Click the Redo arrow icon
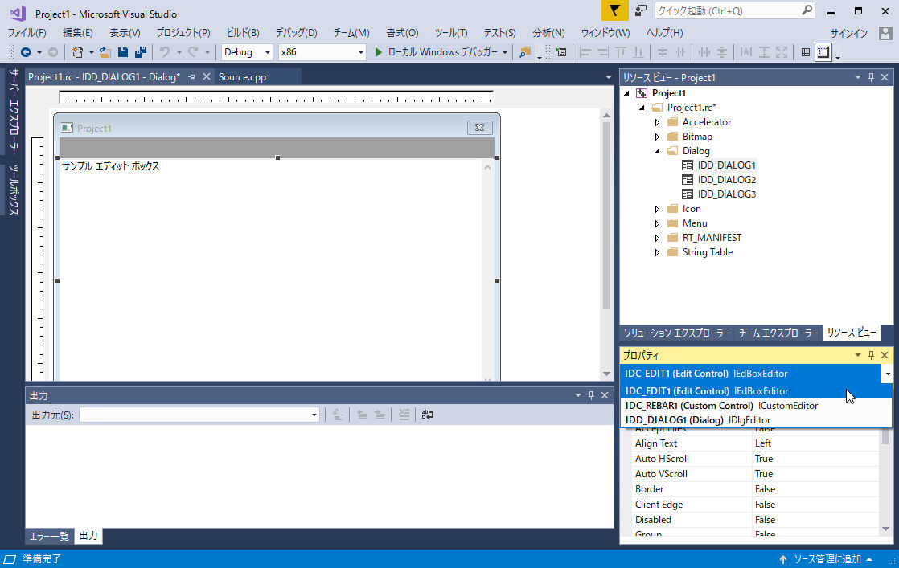899x568 pixels. 193,52
